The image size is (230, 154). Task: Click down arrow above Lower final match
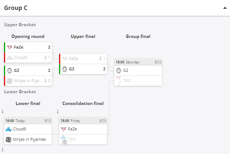pos(3,111)
